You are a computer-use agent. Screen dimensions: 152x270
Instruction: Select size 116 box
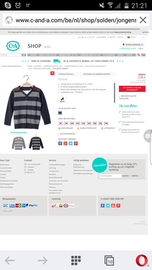tap(83, 123)
